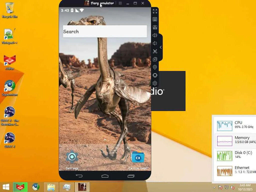Select the Supermium desktop shortcut
This screenshot has height=192, width=256.
(10, 88)
